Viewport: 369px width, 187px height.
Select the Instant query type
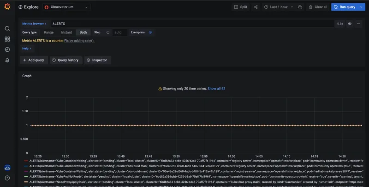click(x=66, y=32)
